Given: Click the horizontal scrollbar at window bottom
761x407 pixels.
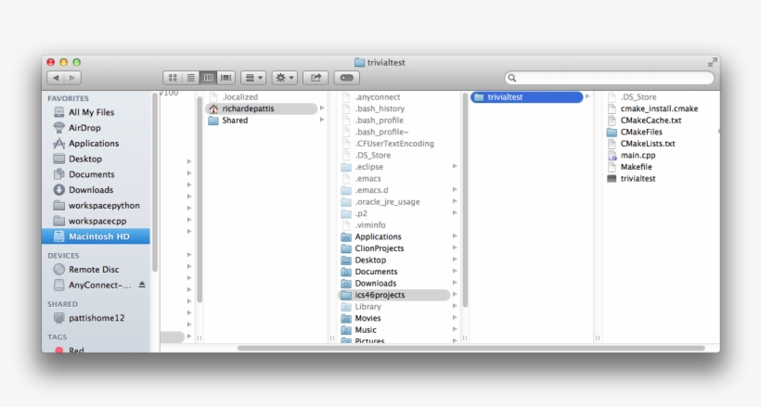Looking at the screenshot, I should click(x=471, y=348).
